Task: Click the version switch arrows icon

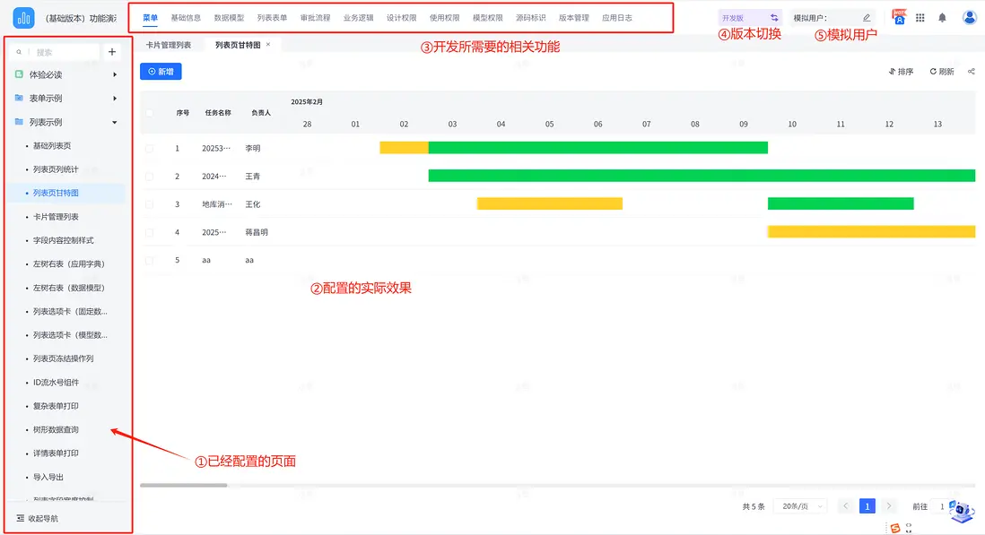Action: 774,18
